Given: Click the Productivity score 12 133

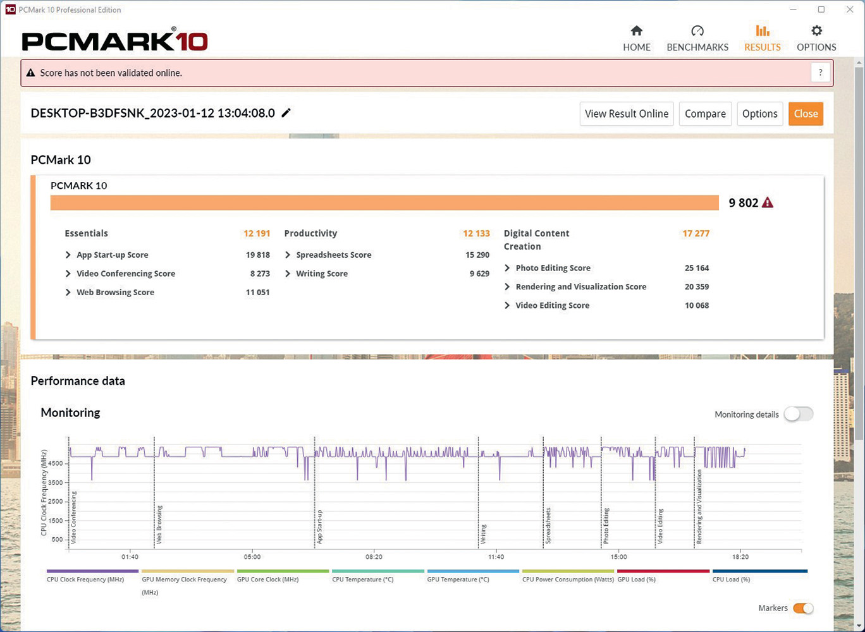Looking at the screenshot, I should pos(476,233).
